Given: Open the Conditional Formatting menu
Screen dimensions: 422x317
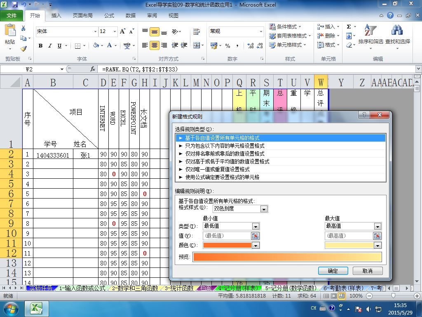Looking at the screenshot, I should pos(285,26).
